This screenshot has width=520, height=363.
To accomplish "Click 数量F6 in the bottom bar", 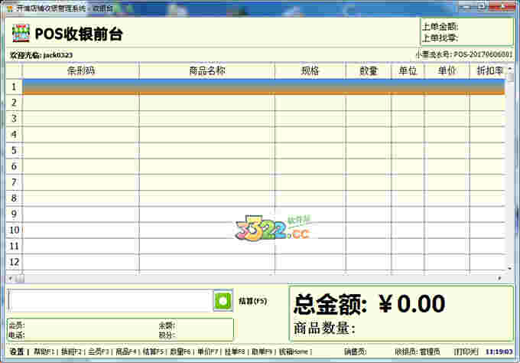I will 180,352.
